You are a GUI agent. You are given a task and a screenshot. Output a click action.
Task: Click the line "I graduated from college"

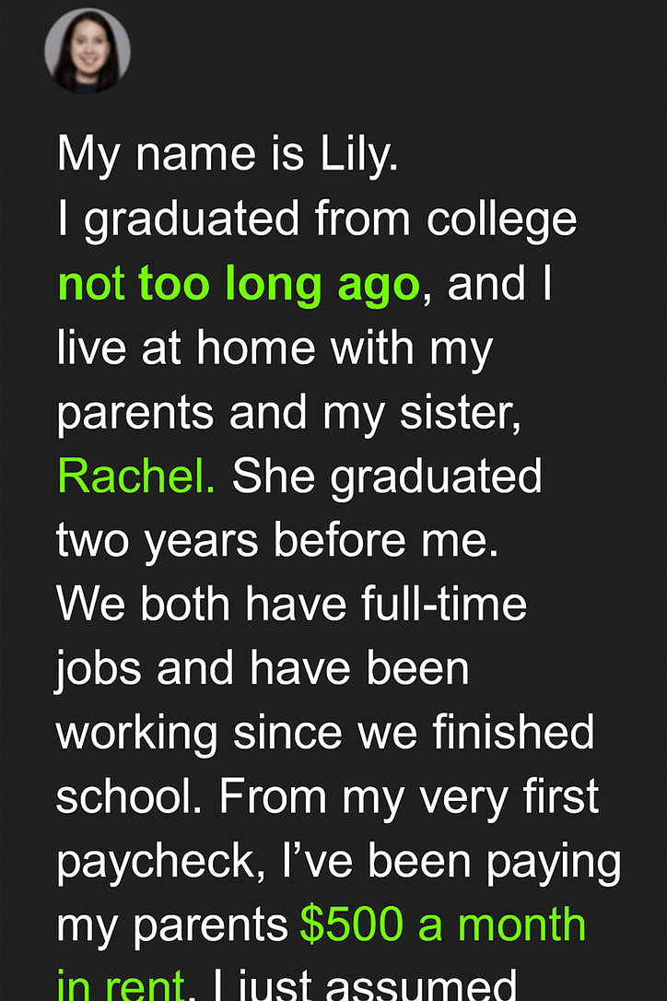tap(317, 220)
